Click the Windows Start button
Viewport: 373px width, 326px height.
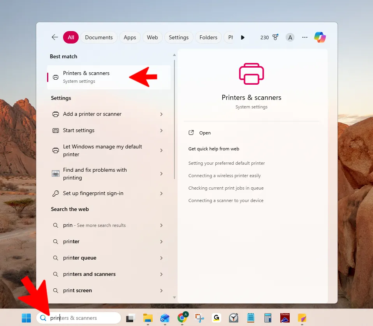point(26,318)
